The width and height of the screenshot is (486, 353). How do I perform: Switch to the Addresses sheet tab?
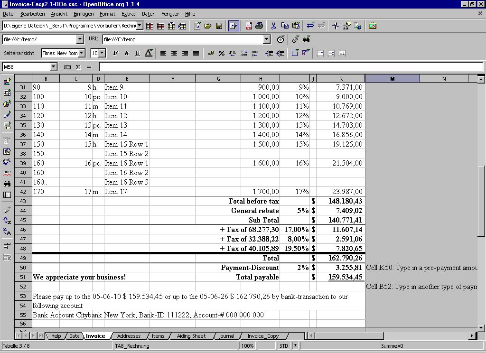point(129,336)
